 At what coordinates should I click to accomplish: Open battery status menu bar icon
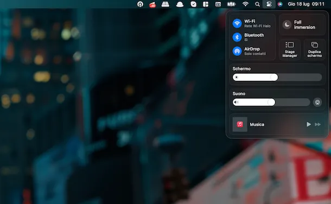pos(231,4)
